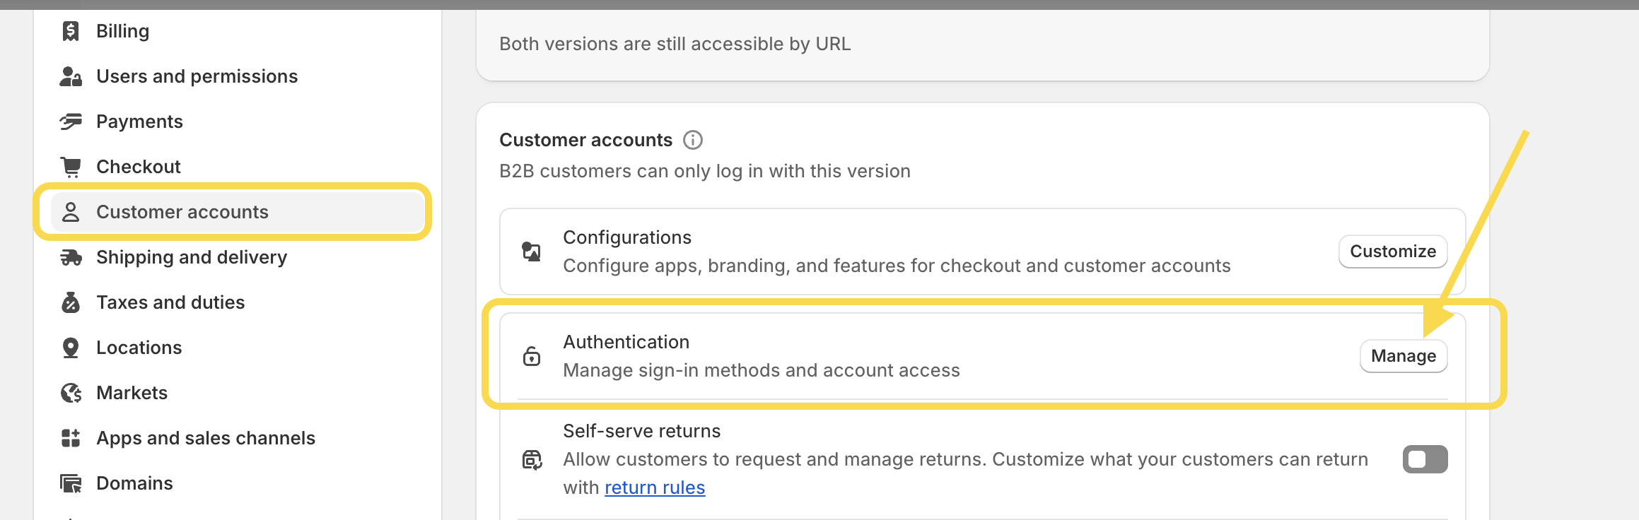Viewport: 1639px width, 520px height.
Task: Click the Configurations row icon
Action: pos(532,252)
